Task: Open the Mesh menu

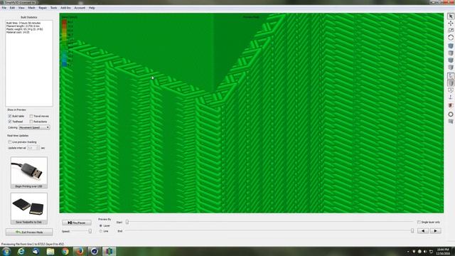Action: 31,8
